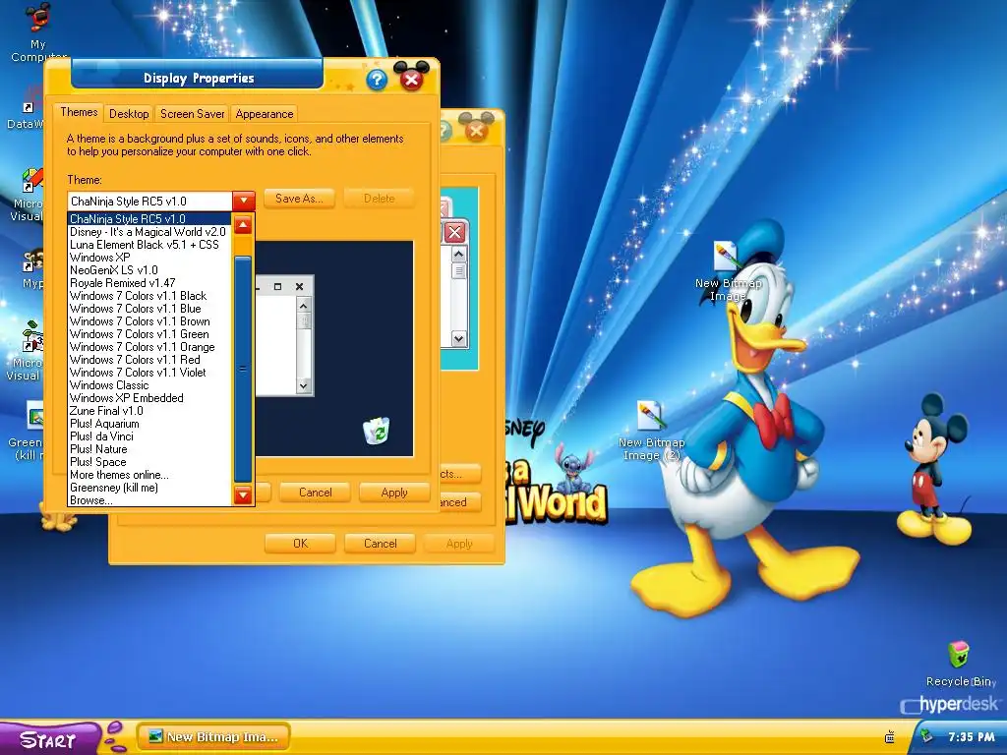This screenshot has width=1007, height=755.
Task: Select Windows 7 Colors v1.1 Brown theme
Action: 149,321
